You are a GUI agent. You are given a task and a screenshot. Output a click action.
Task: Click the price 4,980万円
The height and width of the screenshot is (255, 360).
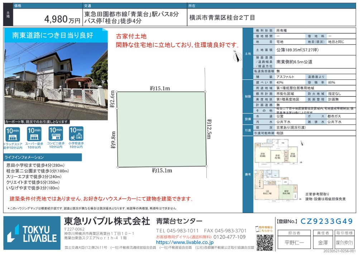click(62, 20)
